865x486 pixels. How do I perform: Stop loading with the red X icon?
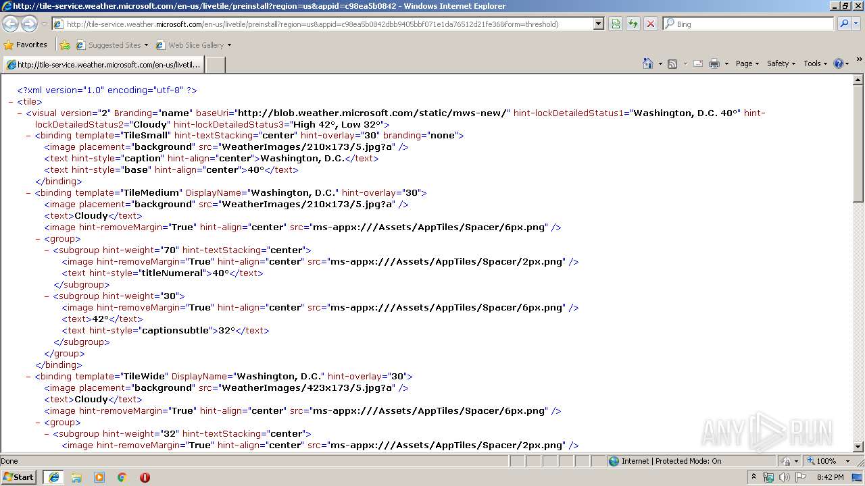651,24
